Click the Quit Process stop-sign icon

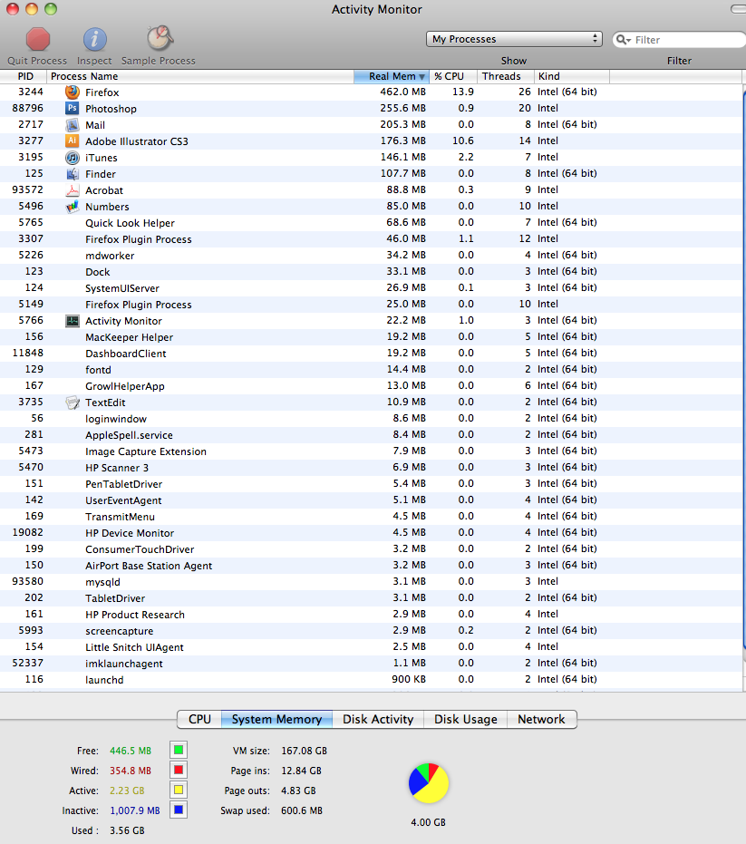(x=38, y=39)
